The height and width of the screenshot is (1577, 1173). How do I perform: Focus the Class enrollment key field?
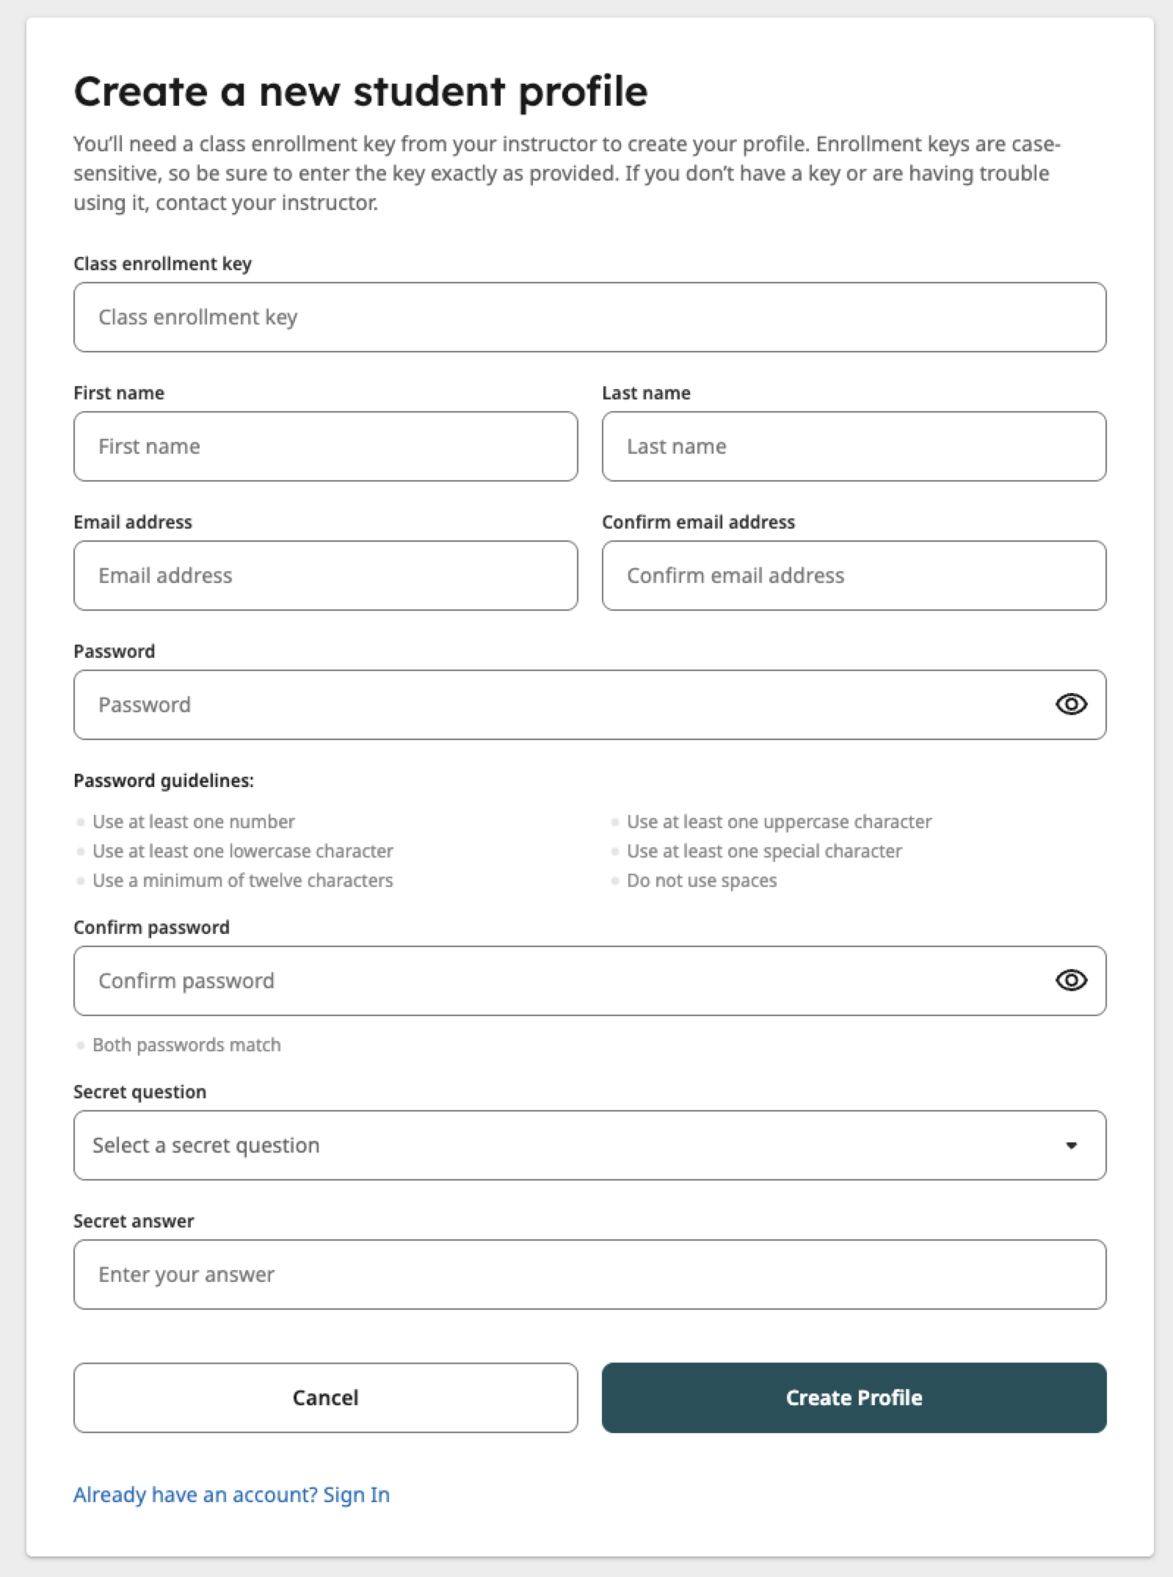589,317
